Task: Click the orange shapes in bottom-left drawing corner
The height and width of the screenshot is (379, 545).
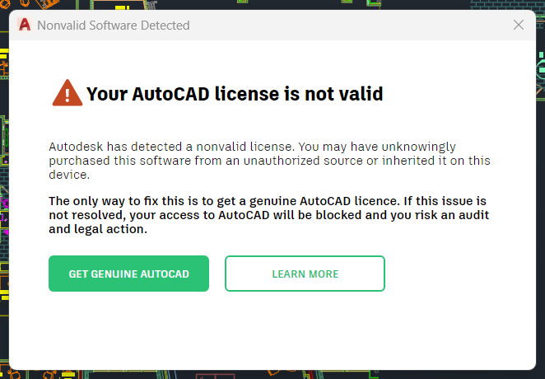Action: [x=31, y=375]
